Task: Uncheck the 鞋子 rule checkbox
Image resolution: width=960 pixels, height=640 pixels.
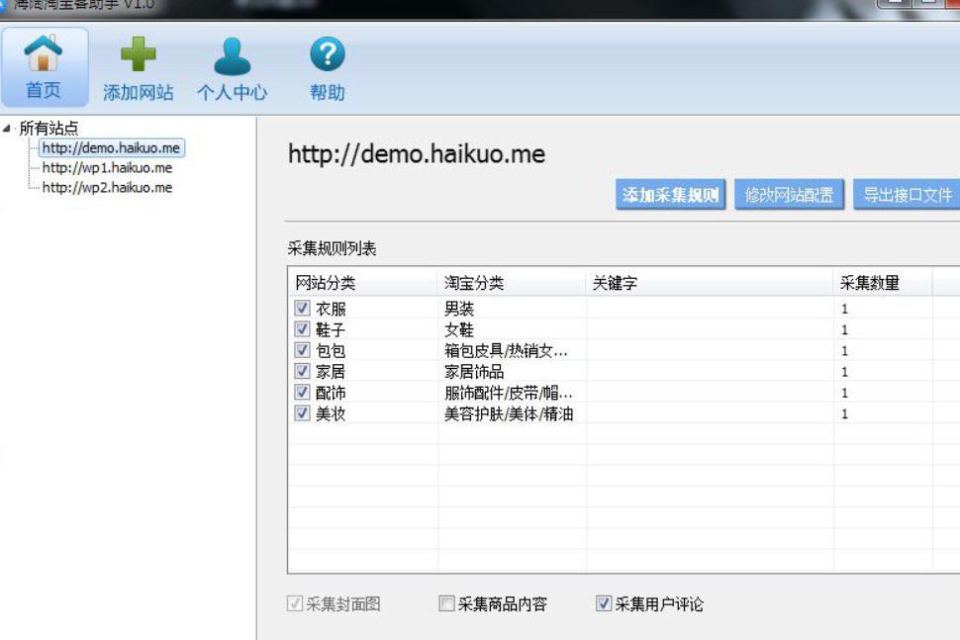Action: point(302,329)
